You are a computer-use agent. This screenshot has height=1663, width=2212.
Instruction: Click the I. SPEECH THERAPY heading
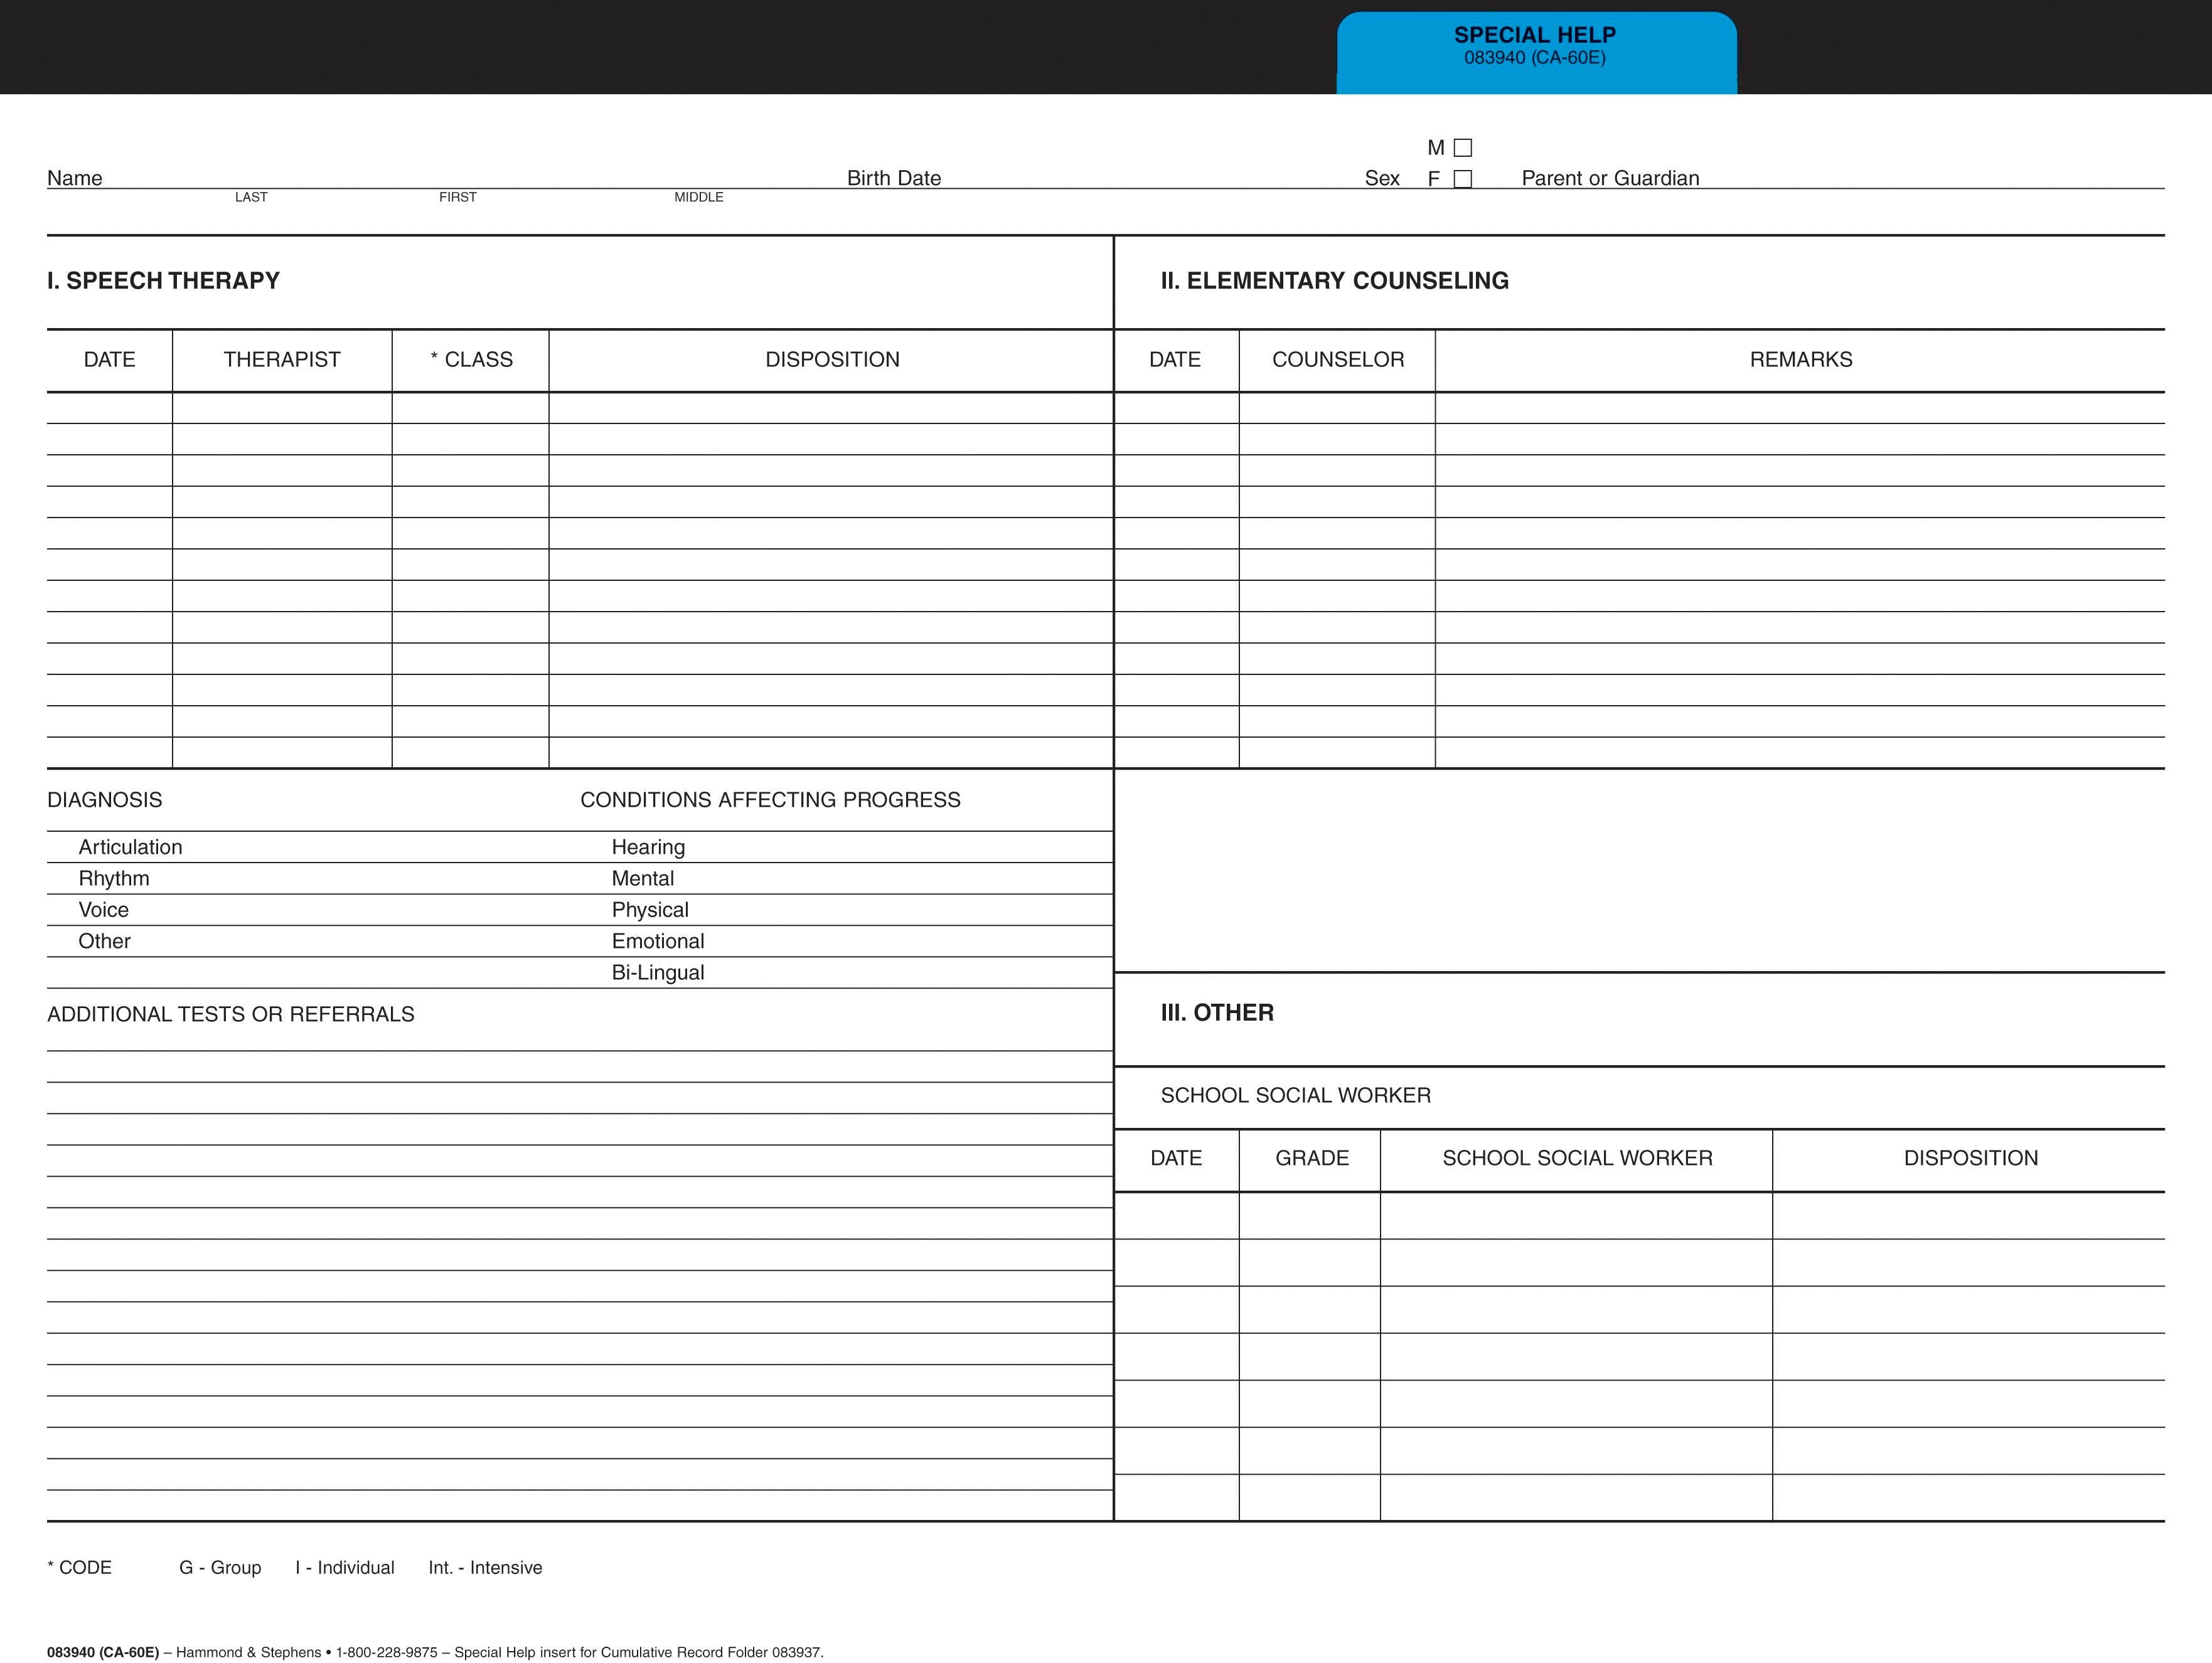[163, 281]
